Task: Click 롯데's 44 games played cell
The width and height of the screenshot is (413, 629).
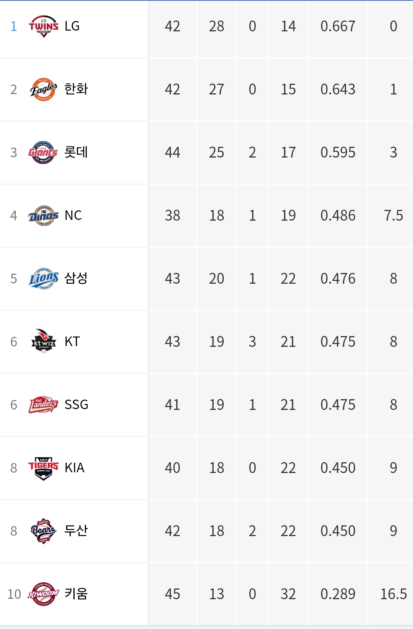Action: pyautogui.click(x=172, y=153)
